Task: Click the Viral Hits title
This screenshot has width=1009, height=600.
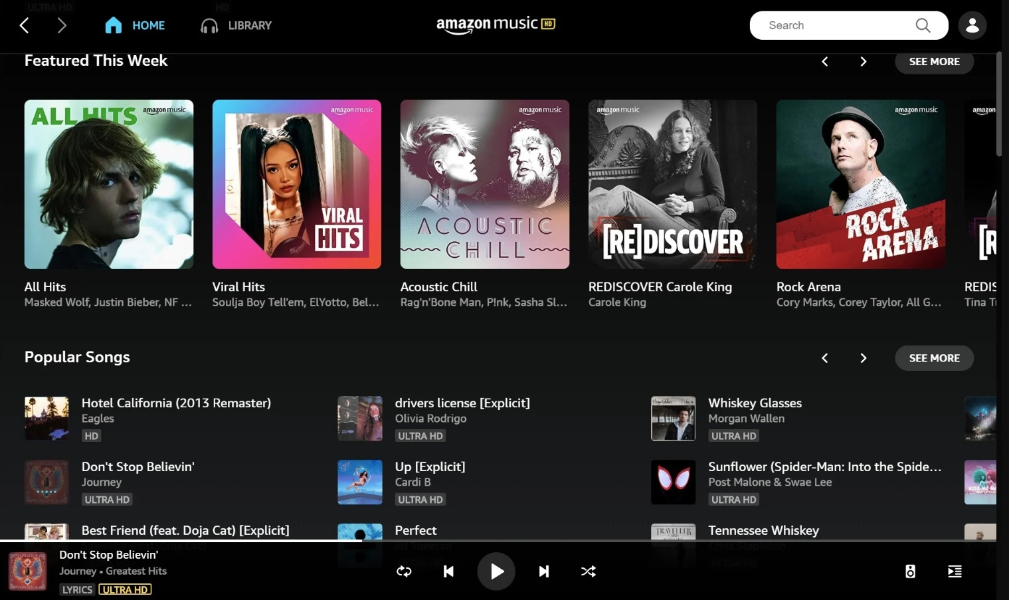Action: coord(238,287)
